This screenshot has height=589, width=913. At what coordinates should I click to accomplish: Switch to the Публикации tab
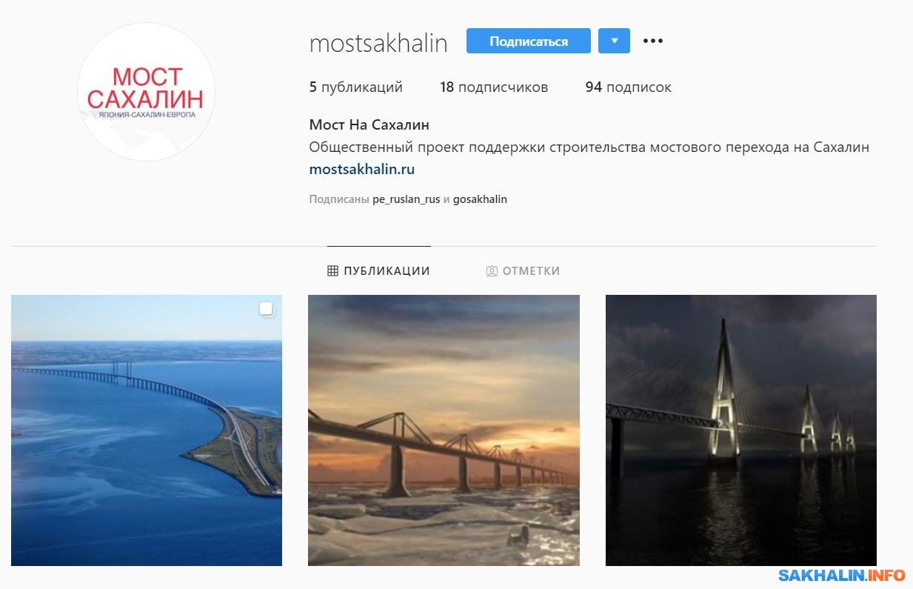tap(379, 271)
